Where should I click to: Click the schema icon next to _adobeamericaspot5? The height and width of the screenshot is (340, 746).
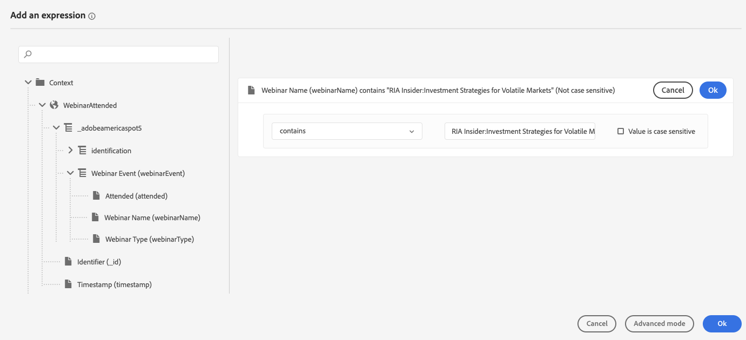68,128
